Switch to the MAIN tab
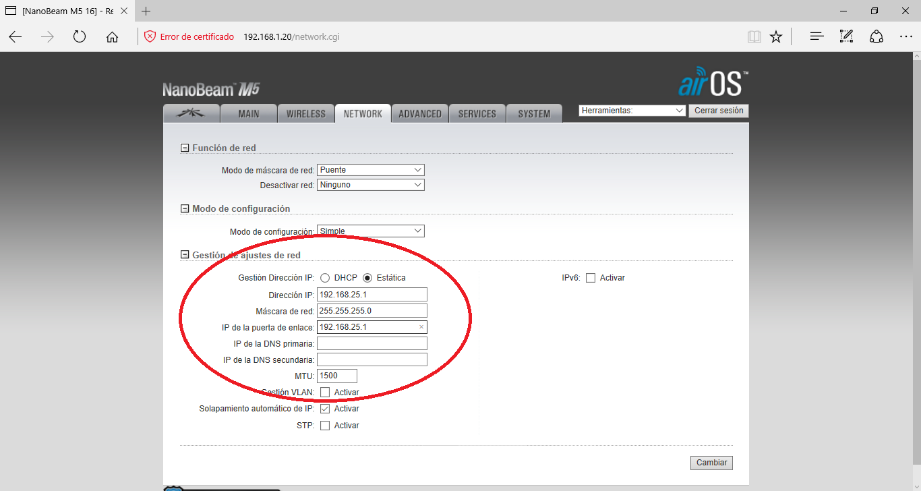921x491 pixels. pos(249,113)
